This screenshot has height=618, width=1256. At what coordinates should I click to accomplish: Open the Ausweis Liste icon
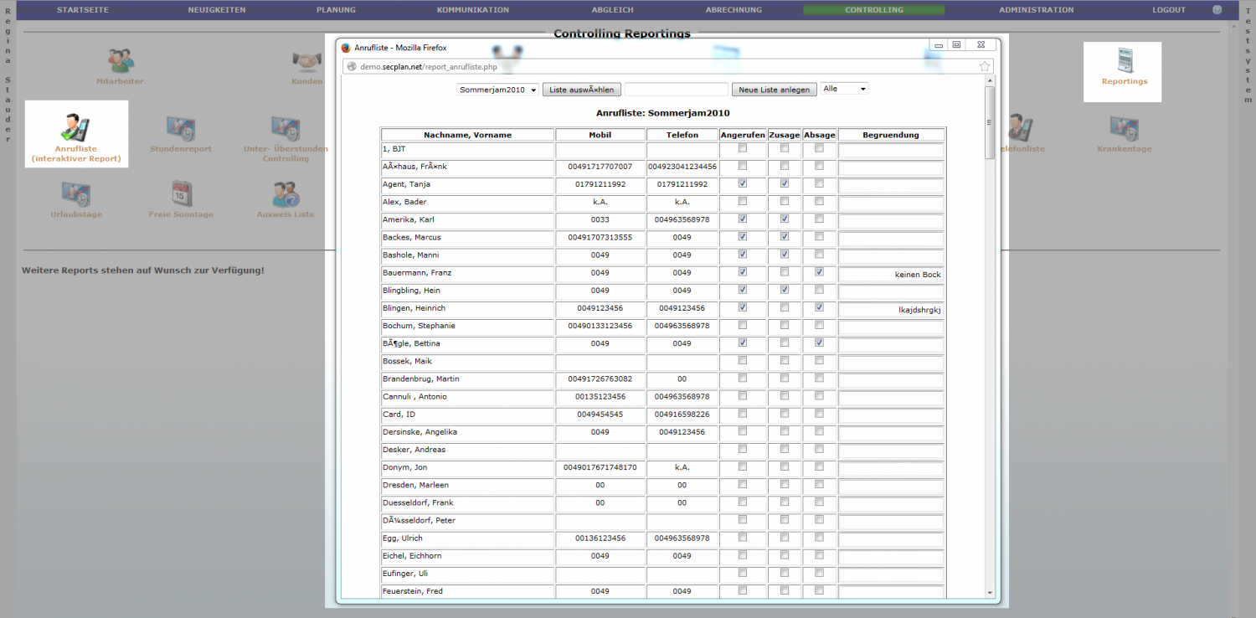[286, 193]
